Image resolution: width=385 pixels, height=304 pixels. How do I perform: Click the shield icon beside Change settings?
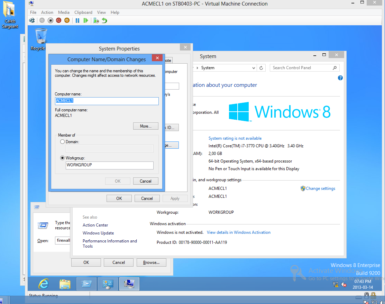click(303, 188)
